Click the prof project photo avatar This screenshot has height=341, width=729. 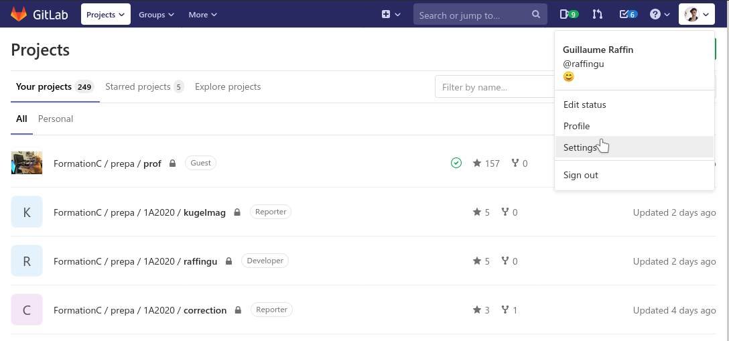click(x=27, y=163)
